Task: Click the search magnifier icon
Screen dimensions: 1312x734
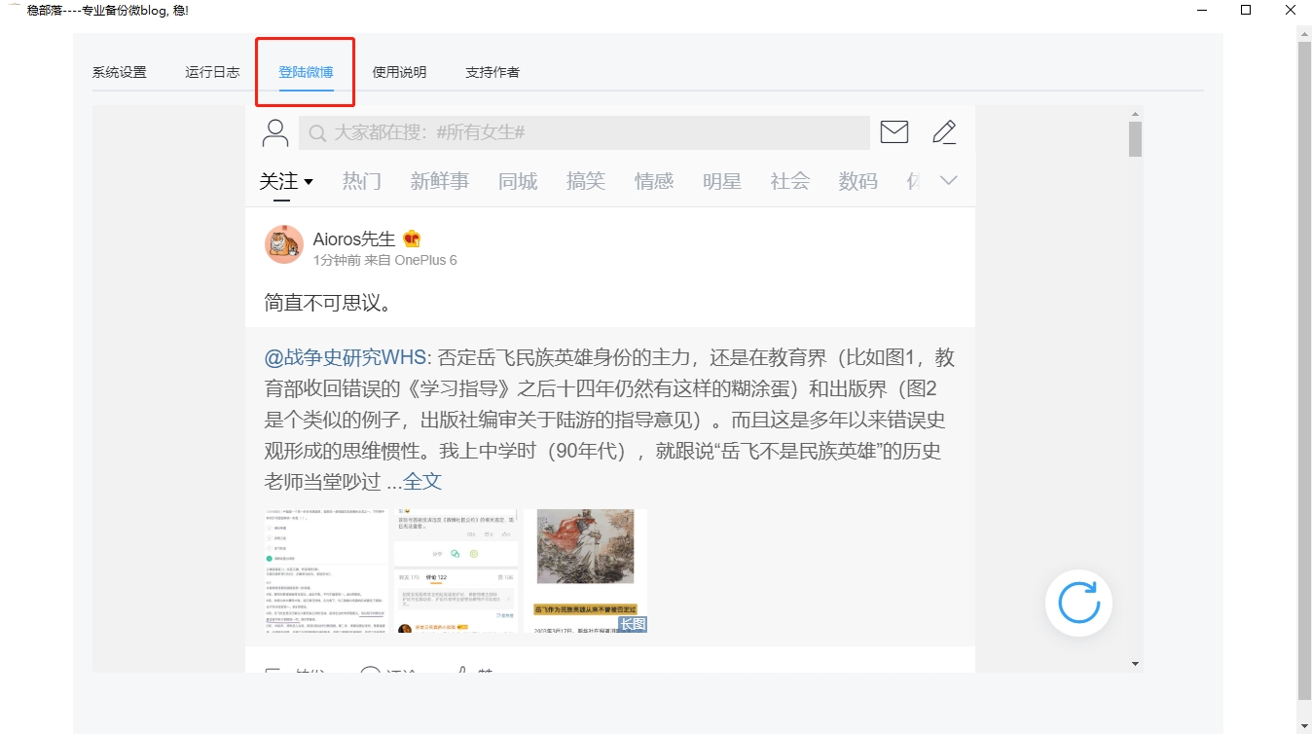Action: point(316,132)
